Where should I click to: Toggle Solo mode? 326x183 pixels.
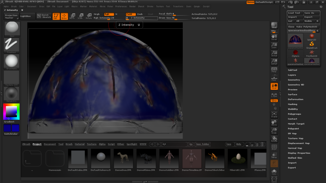(274, 172)
